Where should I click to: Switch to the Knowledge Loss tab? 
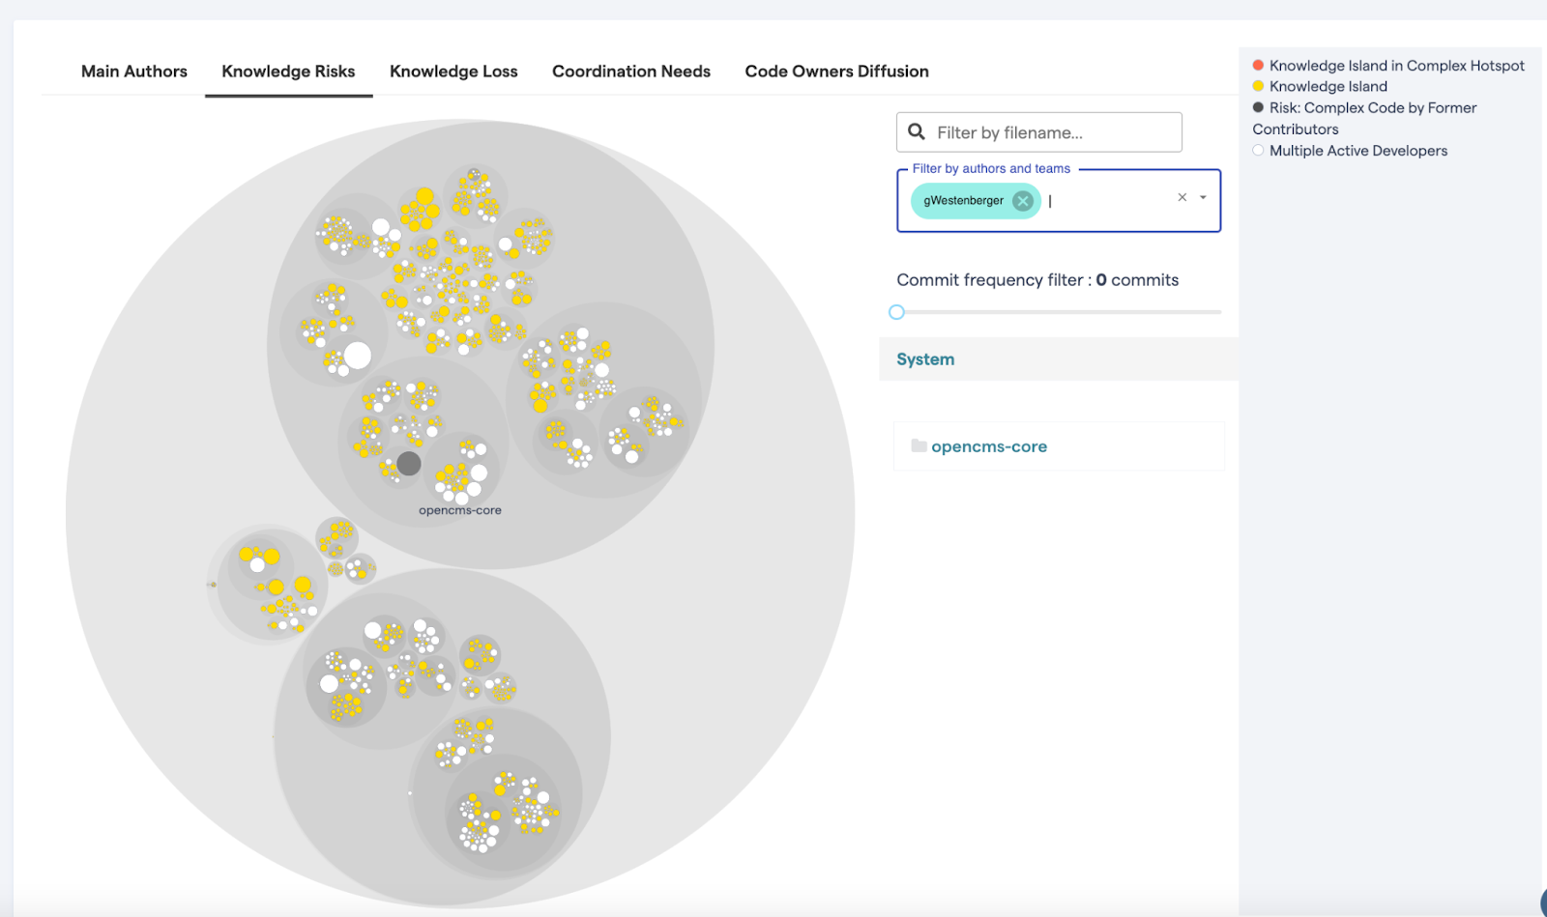(x=453, y=71)
